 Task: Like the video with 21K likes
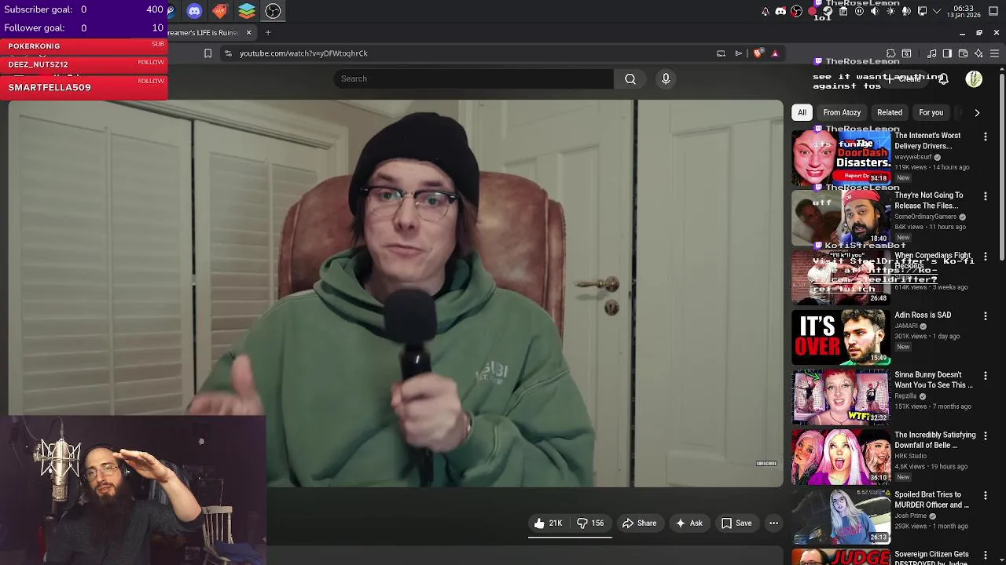[x=549, y=523]
